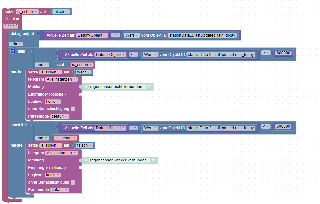Viewport: 320px width, 204px height.
Task: Toggle 'ohne Benachrichtigung' checkbox in second telegram block
Action: coord(73,183)
